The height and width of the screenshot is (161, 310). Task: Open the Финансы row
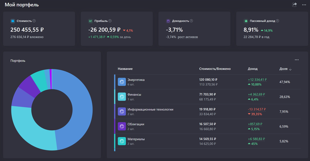pyautogui.click(x=207, y=96)
